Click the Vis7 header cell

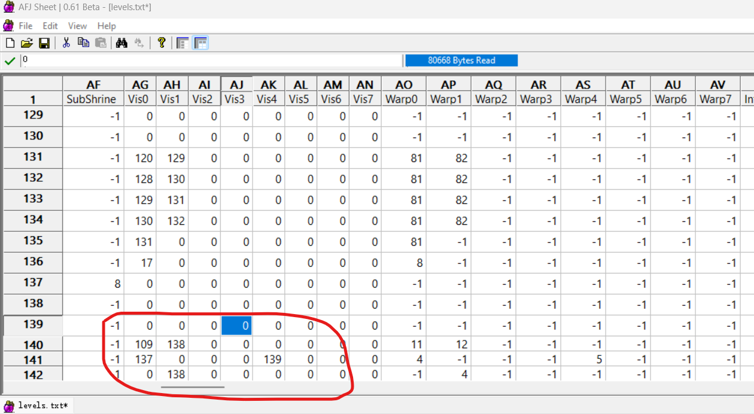365,99
